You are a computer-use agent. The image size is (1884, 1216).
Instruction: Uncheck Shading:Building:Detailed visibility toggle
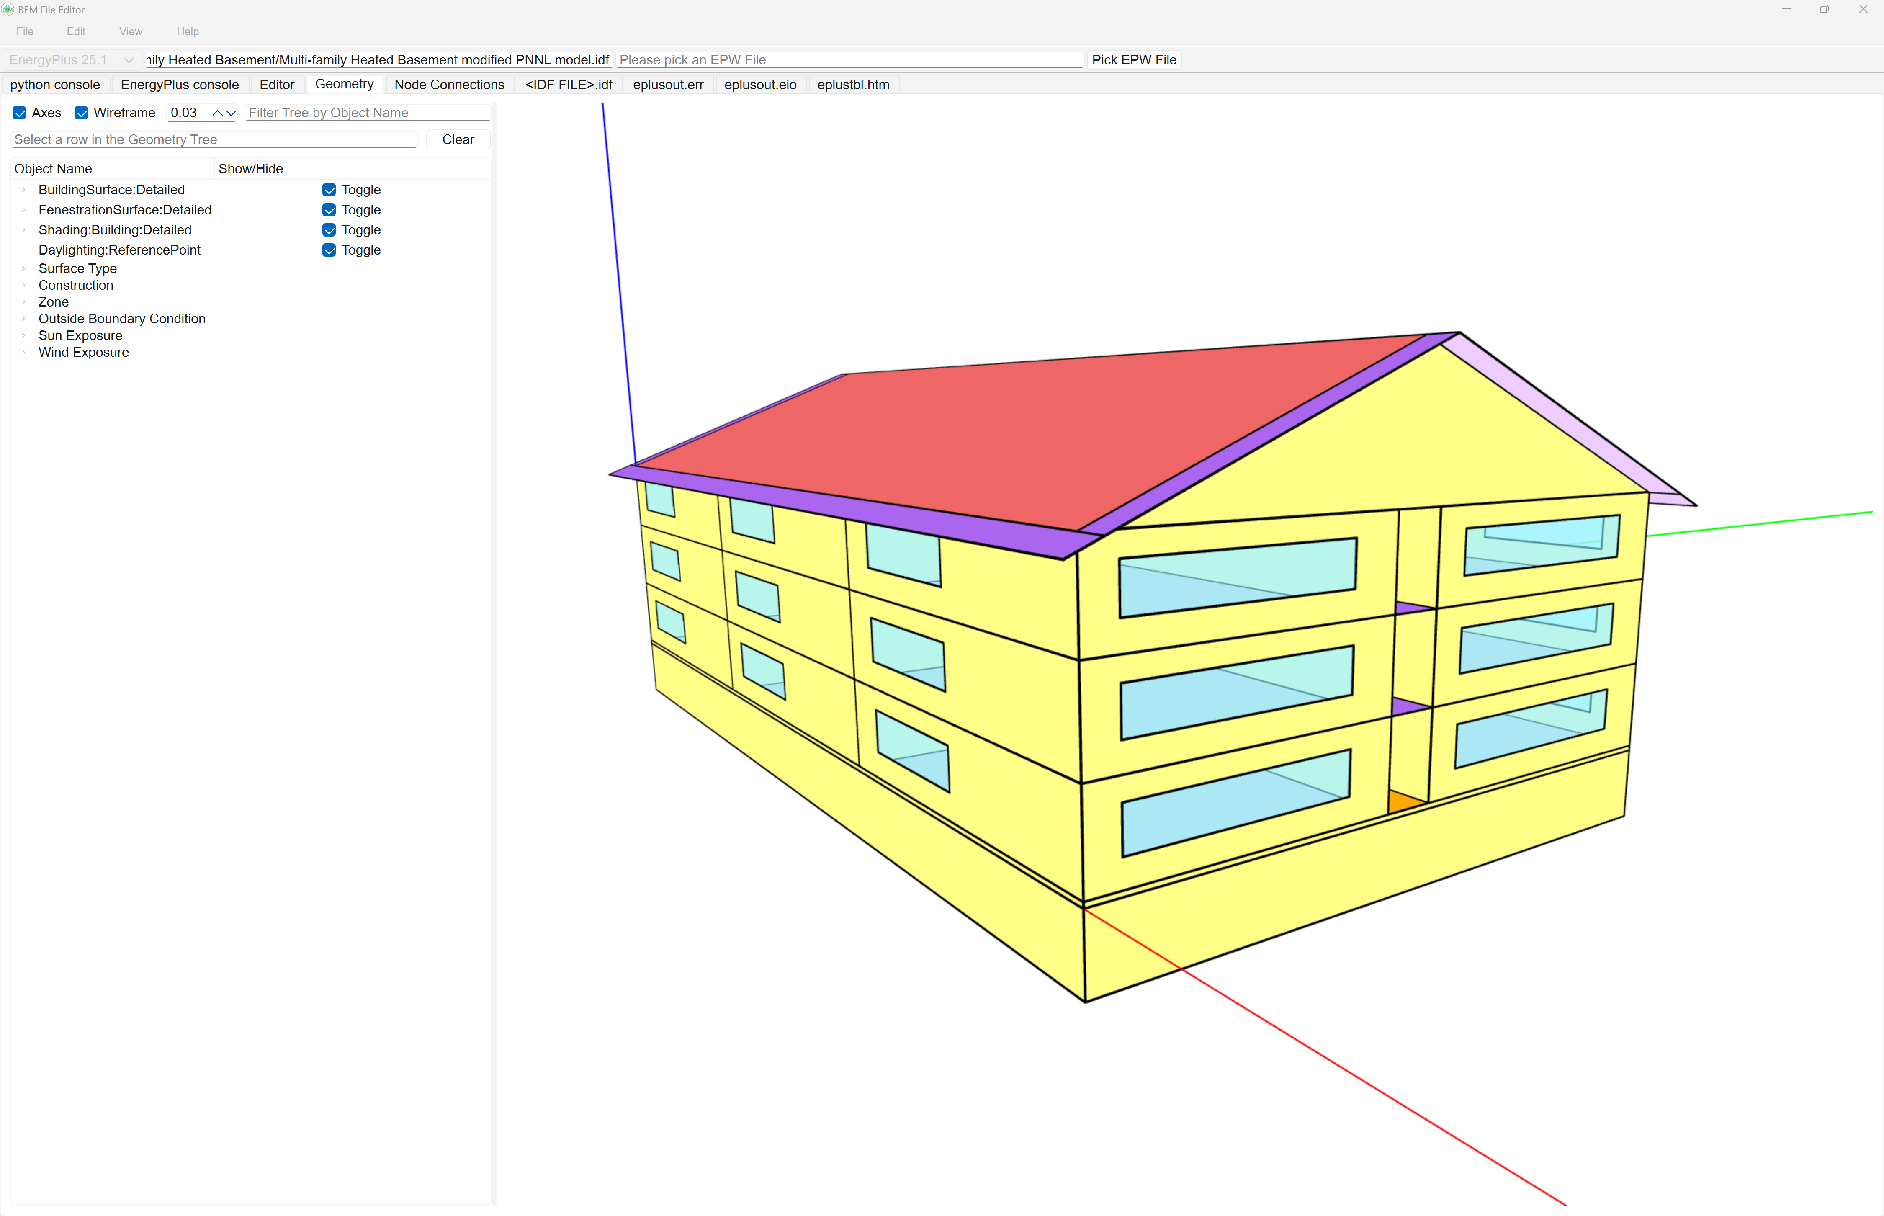coord(329,230)
